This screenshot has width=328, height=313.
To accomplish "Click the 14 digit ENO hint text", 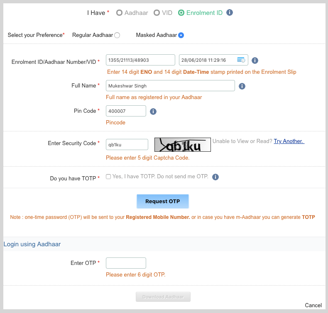I will coord(201,72).
